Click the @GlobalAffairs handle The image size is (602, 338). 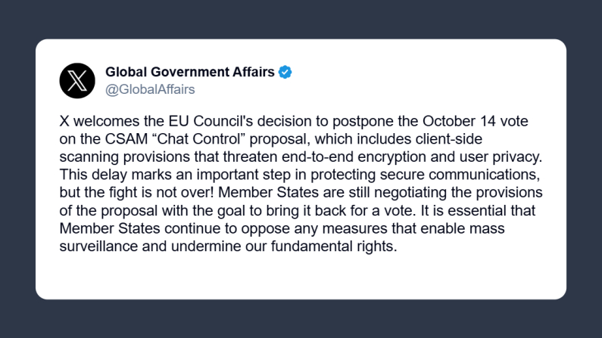point(150,89)
